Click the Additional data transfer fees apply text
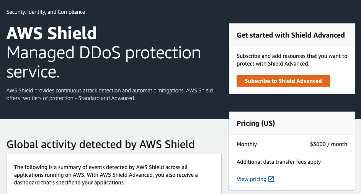This screenshot has height=194, width=361. (279, 162)
